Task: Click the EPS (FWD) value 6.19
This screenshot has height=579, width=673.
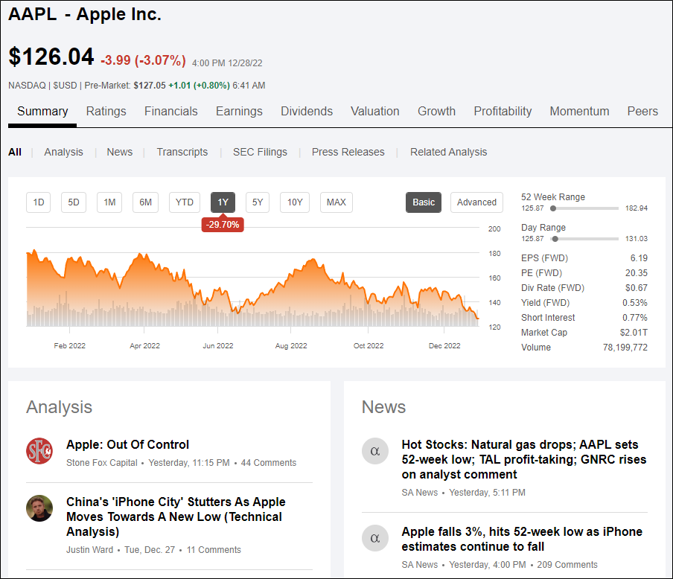Action: pyautogui.click(x=639, y=258)
